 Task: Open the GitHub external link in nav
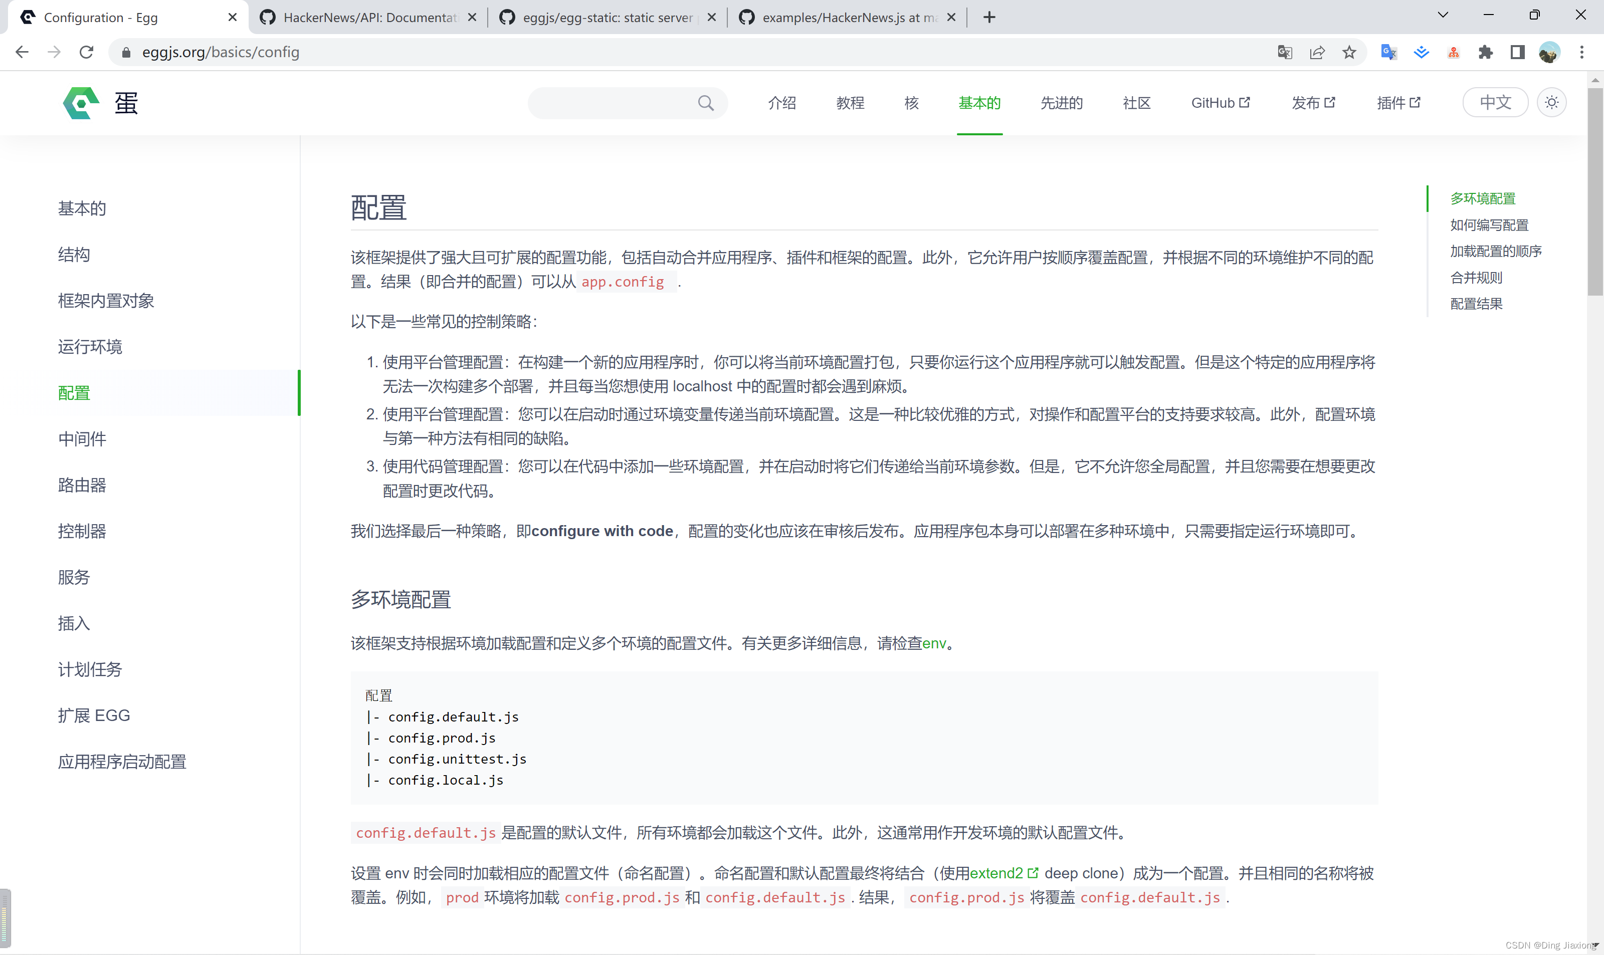1221,103
